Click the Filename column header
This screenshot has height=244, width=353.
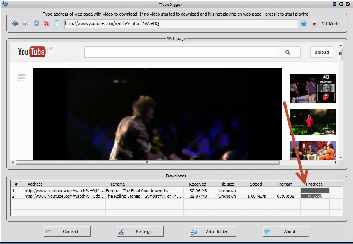(x=117, y=184)
